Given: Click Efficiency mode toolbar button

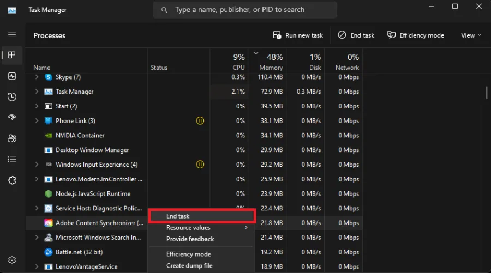Looking at the screenshot, I should 416,35.
